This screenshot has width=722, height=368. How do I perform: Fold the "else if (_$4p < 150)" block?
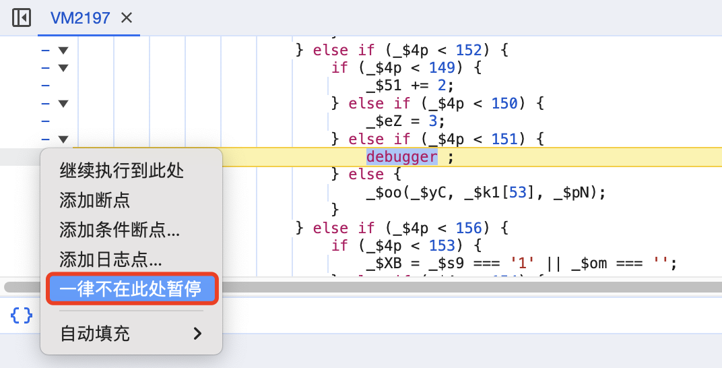[x=63, y=103]
